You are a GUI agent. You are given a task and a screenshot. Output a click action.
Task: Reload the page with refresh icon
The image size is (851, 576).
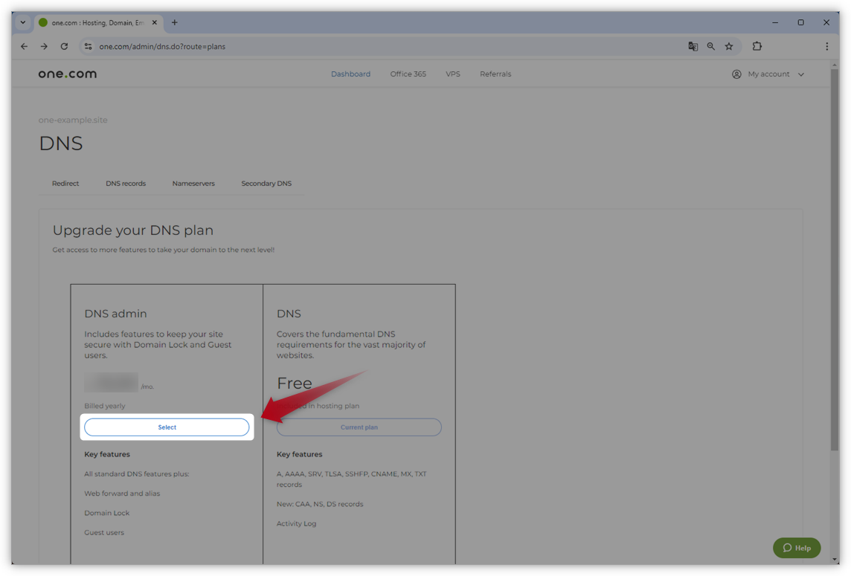(x=64, y=47)
